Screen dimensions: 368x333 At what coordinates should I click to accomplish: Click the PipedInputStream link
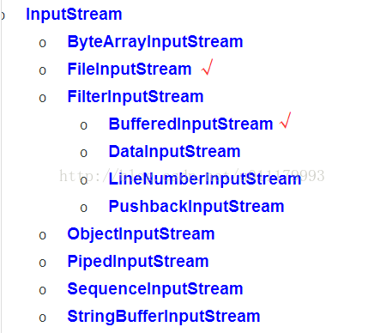138,262
